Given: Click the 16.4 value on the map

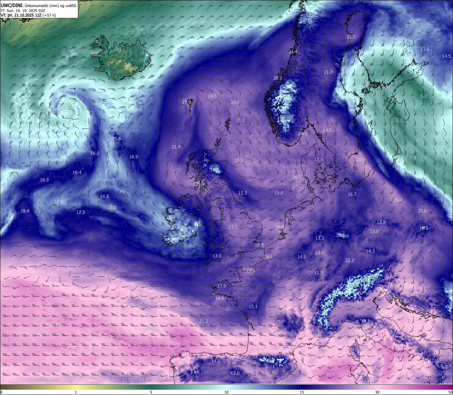Looking at the screenshot, I should 77,172.
